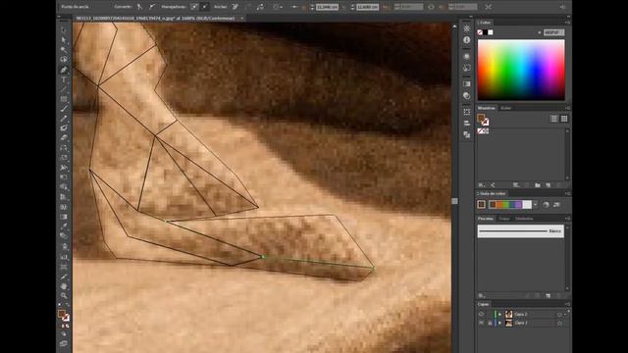Switch the Muestras panel to list view
Image resolution: width=628 pixels, height=353 pixels.
553,119
